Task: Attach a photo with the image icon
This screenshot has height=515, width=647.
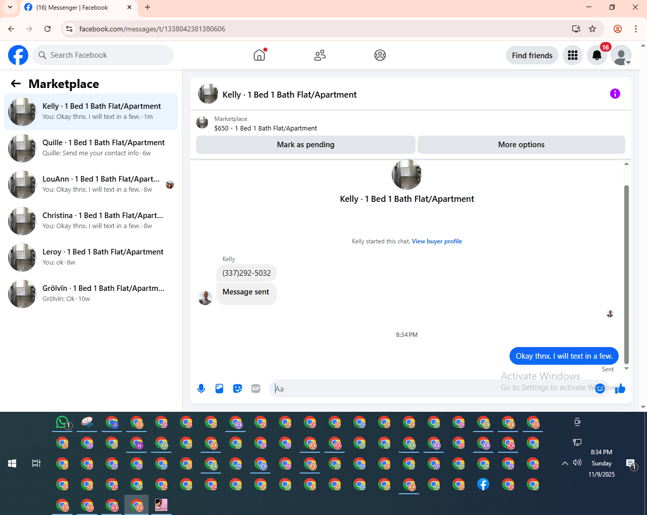Action: coord(219,389)
